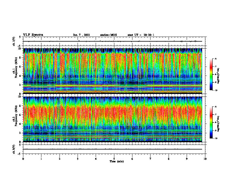Image resolution: width=231 pixels, height=178 pixels.
Task: Click the "-10" label on ch.1 colorbar
Action: point(216,90)
